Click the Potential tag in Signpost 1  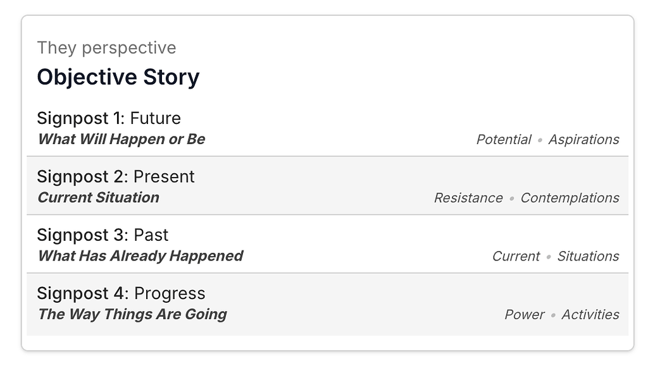pos(504,140)
